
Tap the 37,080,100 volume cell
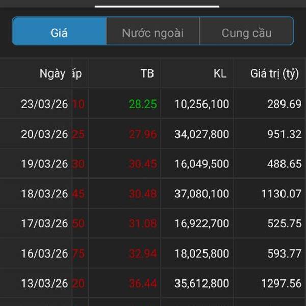click(x=202, y=194)
